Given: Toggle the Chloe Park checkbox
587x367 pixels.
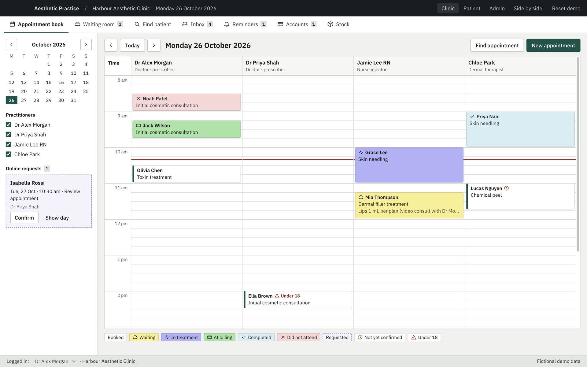Looking at the screenshot, I should click(9, 154).
